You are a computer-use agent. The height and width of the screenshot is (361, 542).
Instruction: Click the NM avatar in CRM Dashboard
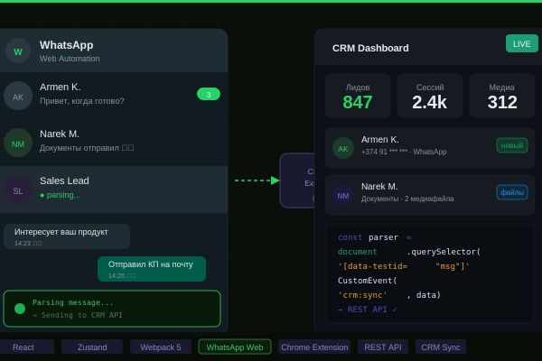point(343,196)
